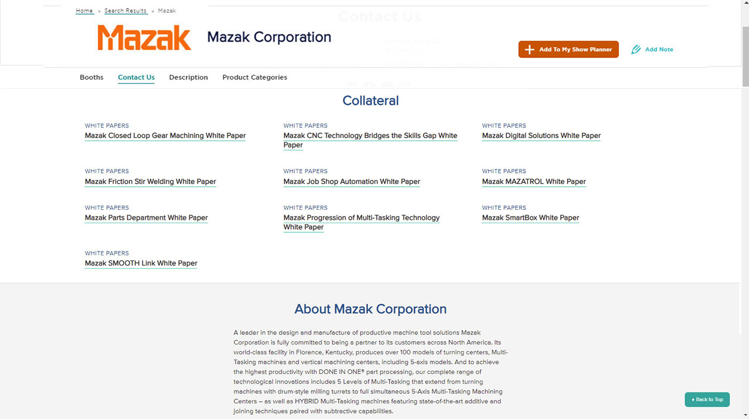This screenshot has width=749, height=419.
Task: Open Mazak Parts Department White Paper
Action: pos(146,218)
